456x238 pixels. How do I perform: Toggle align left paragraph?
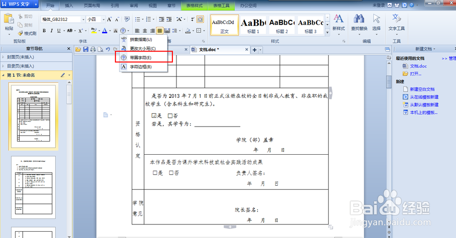click(137, 30)
